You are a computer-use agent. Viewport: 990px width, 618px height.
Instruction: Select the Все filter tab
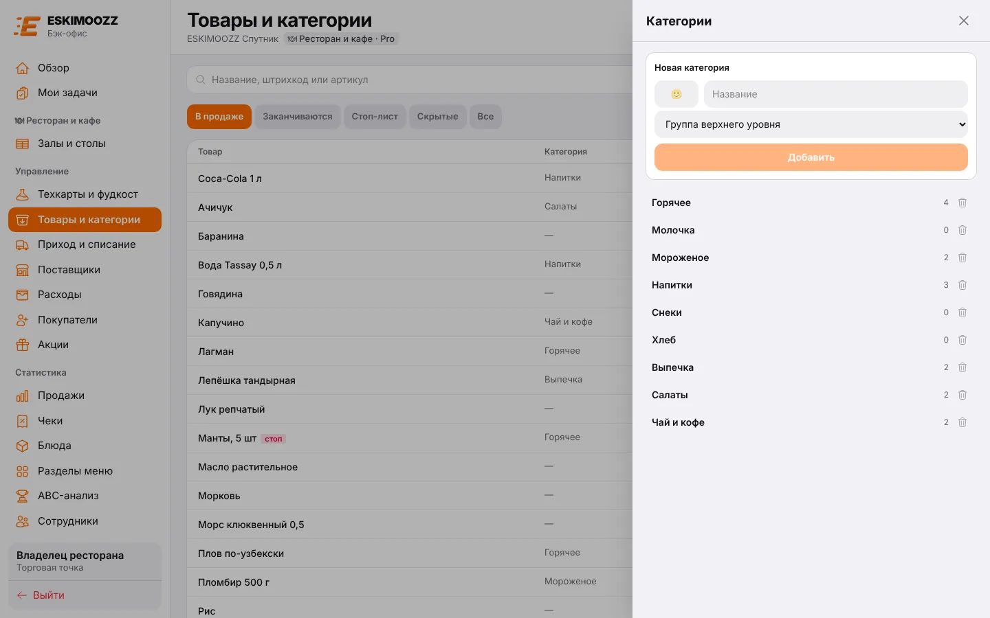485,117
